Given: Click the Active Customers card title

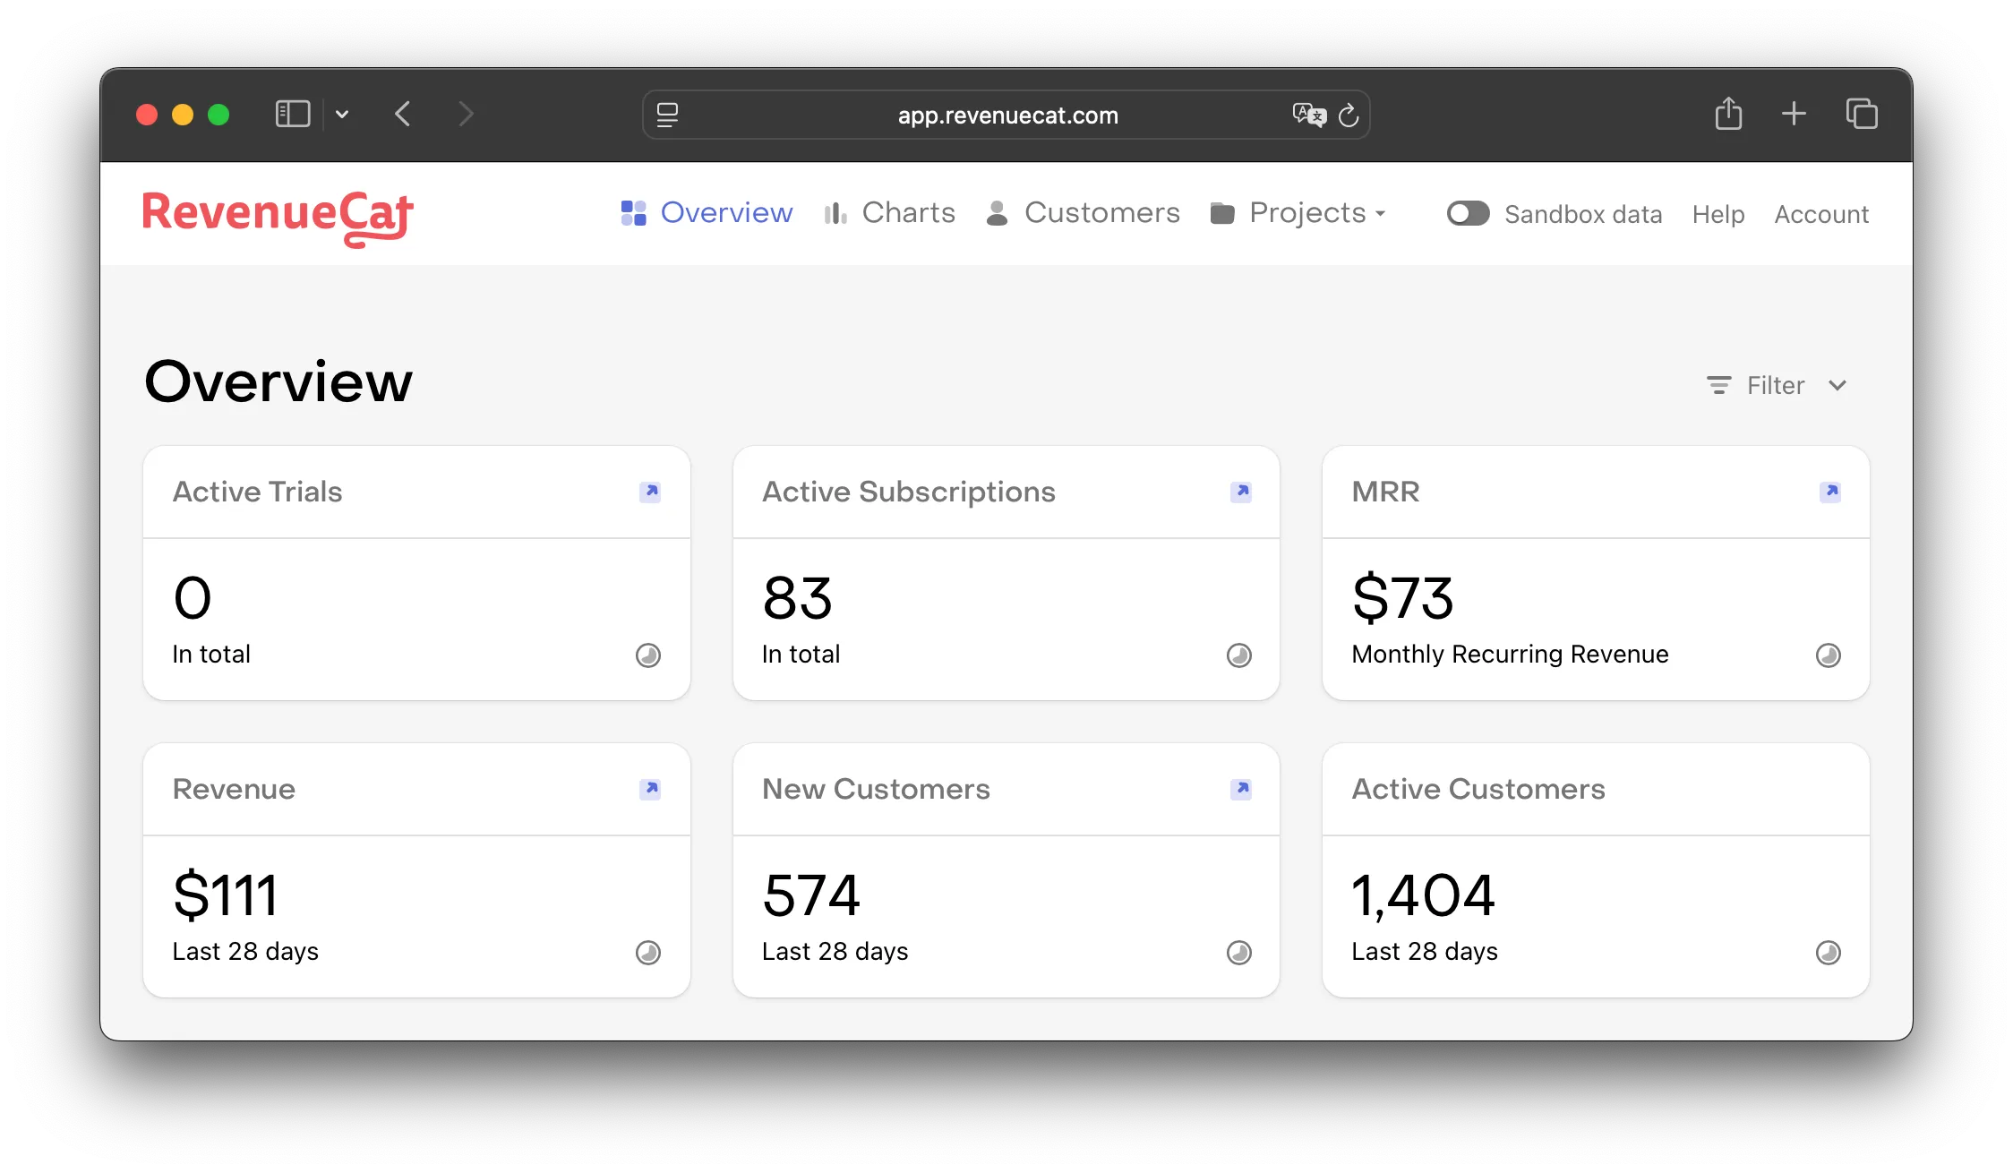Looking at the screenshot, I should tap(1478, 789).
